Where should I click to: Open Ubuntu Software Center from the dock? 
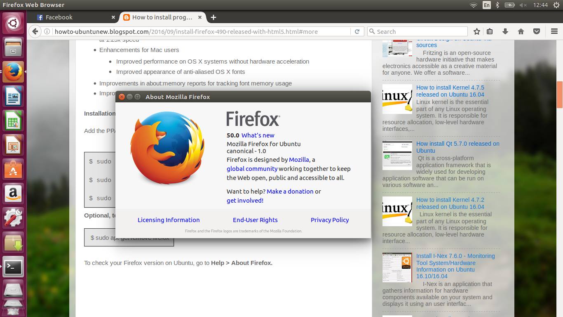13,169
